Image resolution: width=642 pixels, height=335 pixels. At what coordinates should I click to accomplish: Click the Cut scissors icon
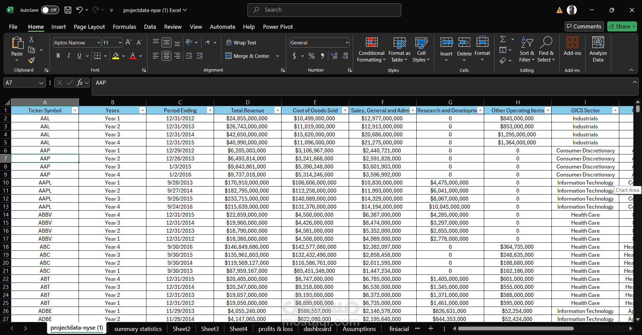click(31, 39)
